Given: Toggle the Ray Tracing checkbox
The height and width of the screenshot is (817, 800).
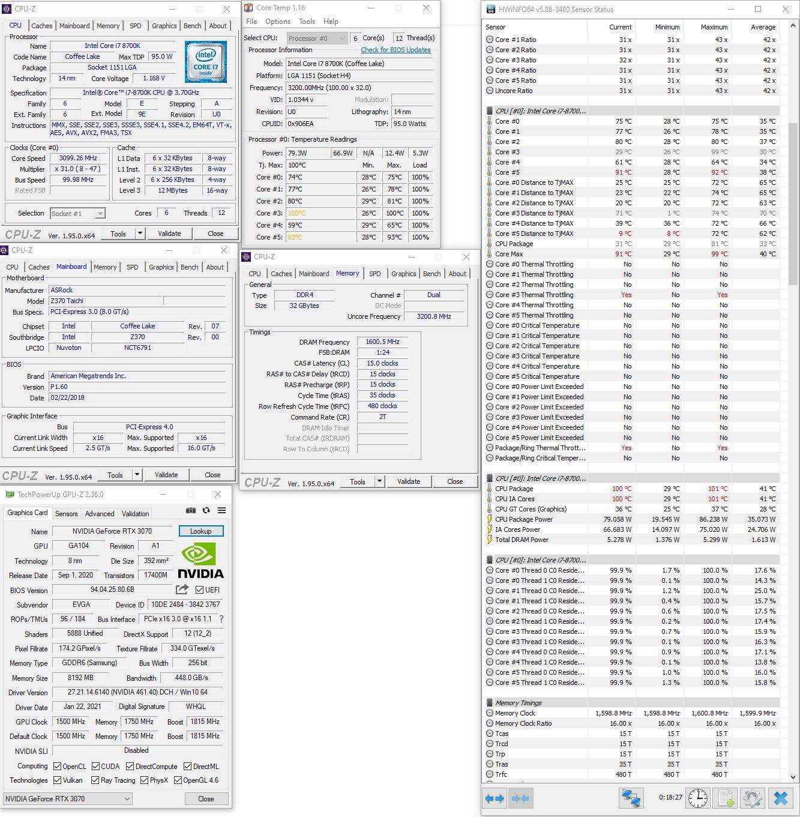Looking at the screenshot, I should (95, 780).
